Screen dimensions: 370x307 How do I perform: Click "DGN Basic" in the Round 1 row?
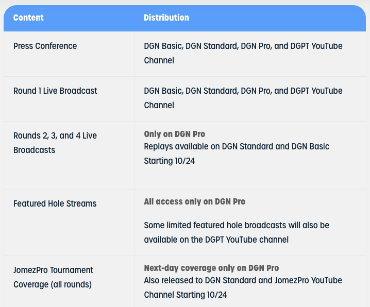click(x=162, y=91)
